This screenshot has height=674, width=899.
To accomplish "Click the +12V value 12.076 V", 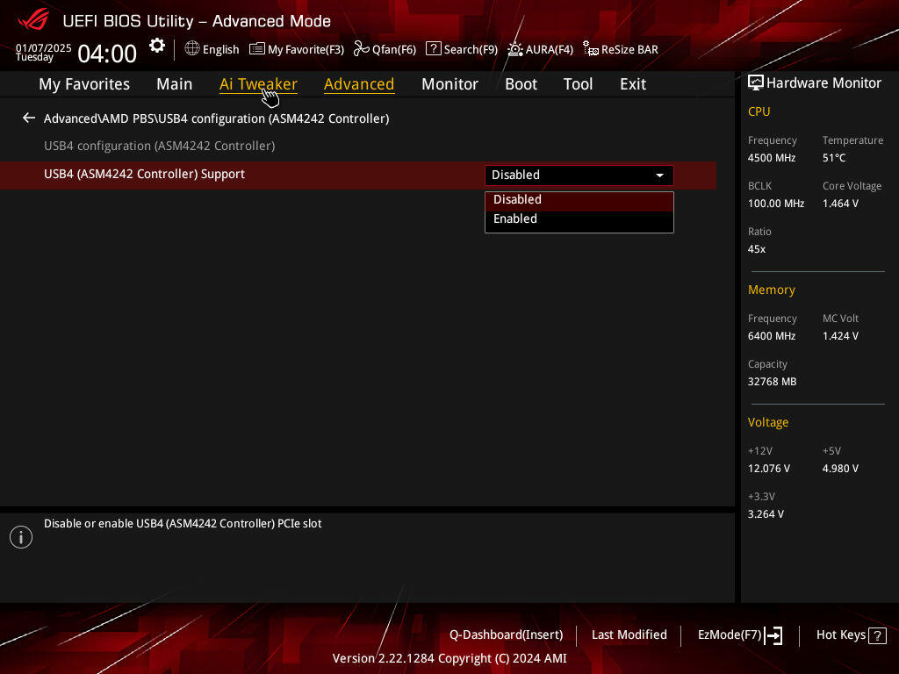I will point(769,469).
